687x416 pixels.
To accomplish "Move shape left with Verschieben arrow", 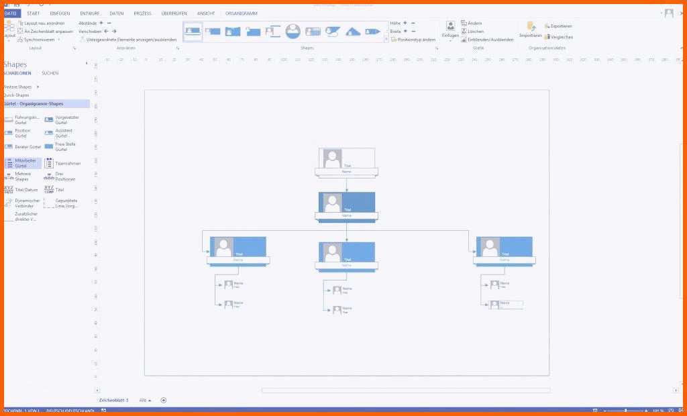I will pyautogui.click(x=106, y=32).
